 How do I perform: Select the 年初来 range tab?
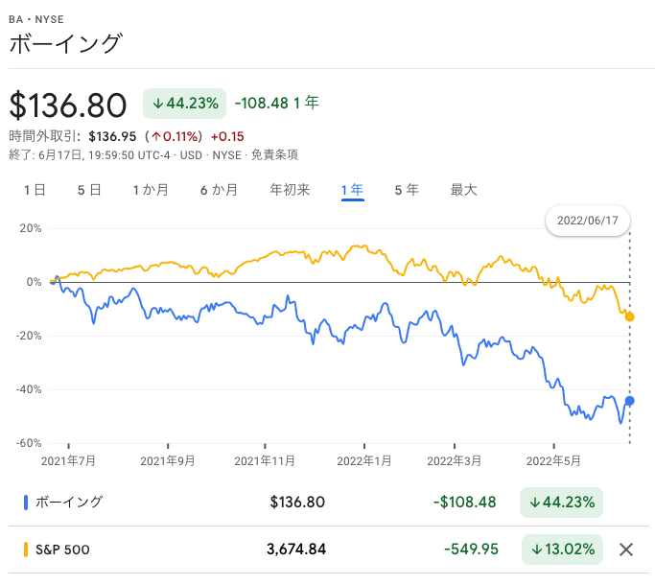pyautogui.click(x=290, y=190)
